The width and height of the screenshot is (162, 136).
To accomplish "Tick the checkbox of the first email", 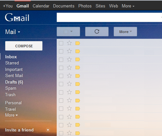I will (61, 43).
